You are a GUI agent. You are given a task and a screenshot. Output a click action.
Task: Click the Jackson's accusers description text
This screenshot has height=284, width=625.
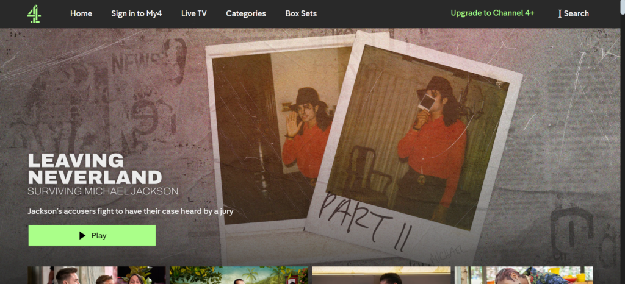(131, 211)
